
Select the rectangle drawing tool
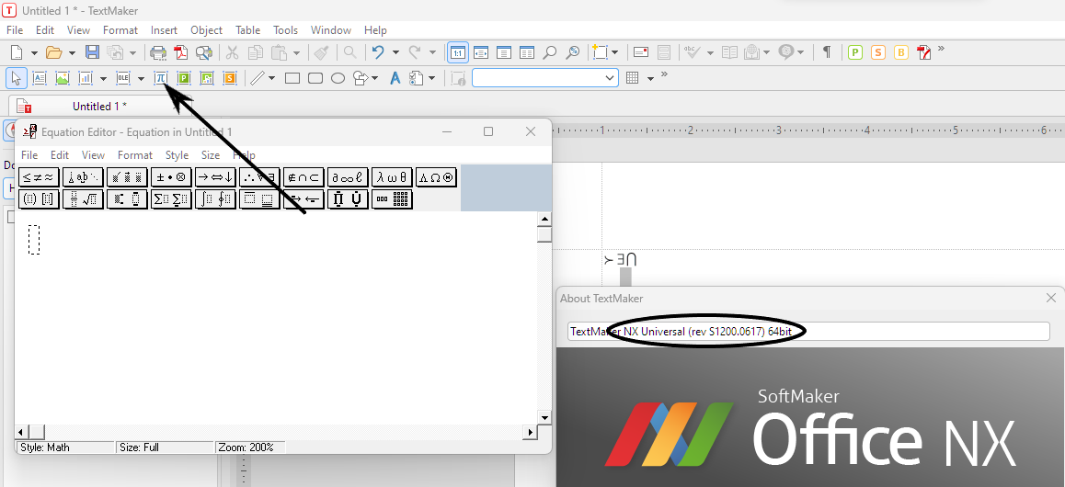click(292, 78)
